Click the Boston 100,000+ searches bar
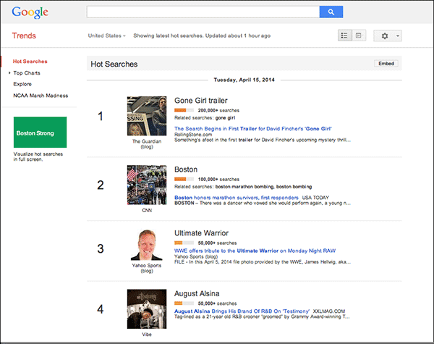The image size is (434, 344). (x=184, y=180)
